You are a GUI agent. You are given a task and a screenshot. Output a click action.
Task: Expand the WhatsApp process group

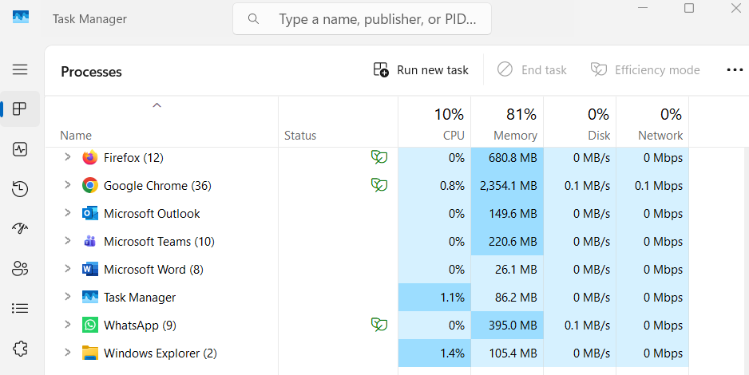pyautogui.click(x=68, y=326)
